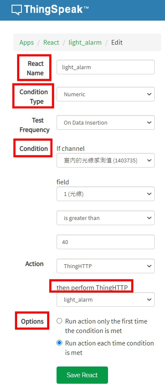Select 'Run action each time condition is met'
The width and height of the screenshot is (165, 385).
pyautogui.click(x=59, y=343)
